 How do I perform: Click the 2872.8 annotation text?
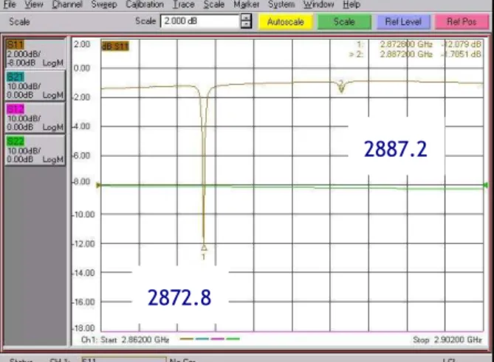(179, 298)
